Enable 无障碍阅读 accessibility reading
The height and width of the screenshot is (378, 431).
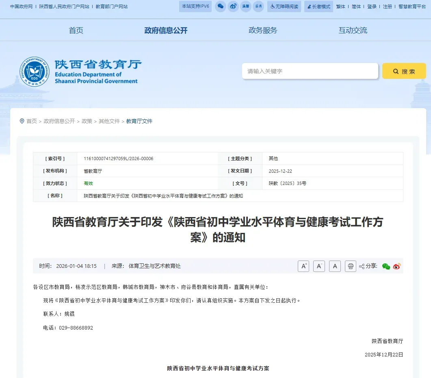point(284,7)
